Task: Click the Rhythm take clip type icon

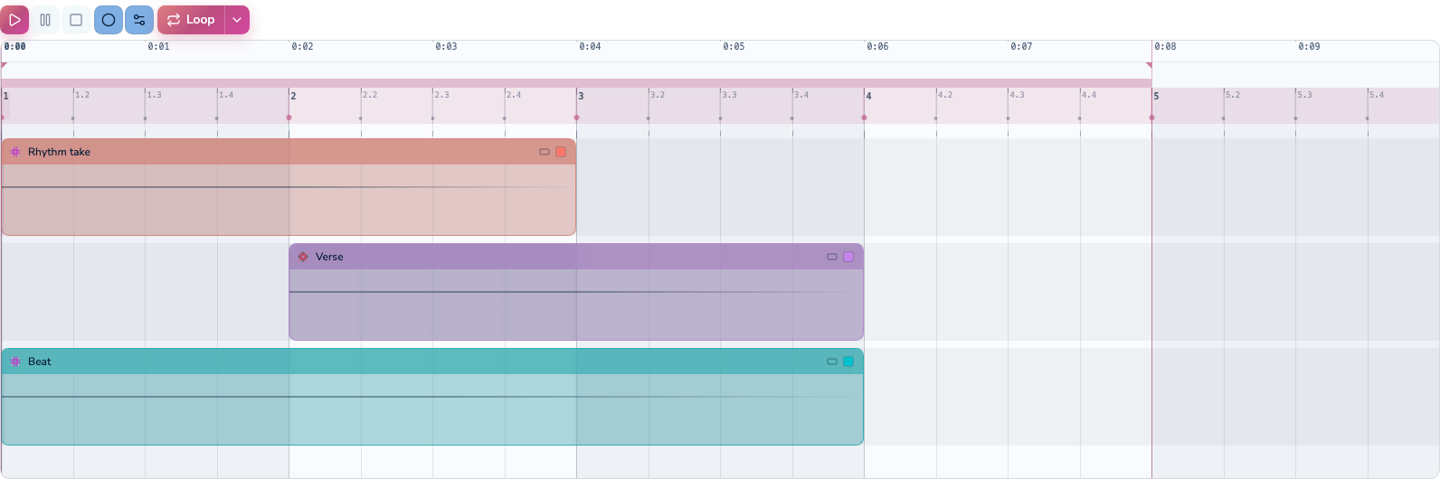Action: coord(15,152)
